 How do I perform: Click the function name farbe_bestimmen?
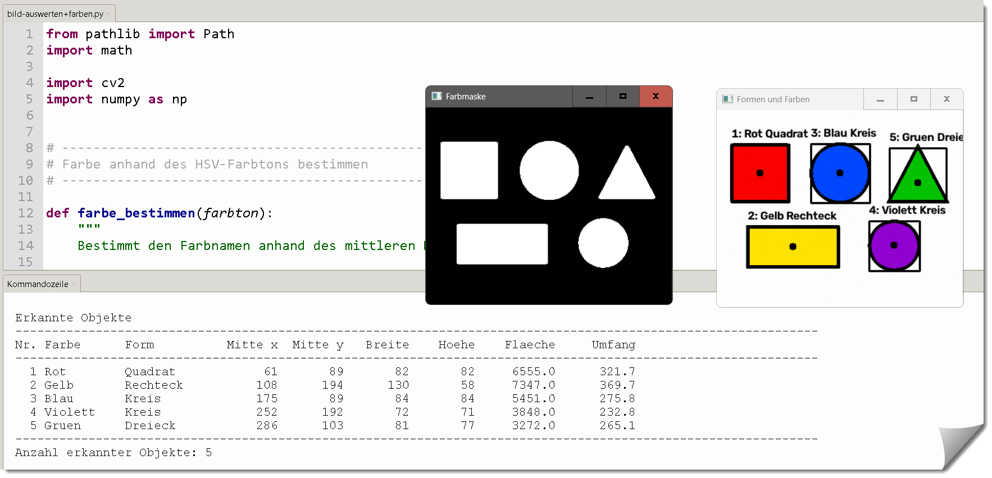(x=136, y=213)
